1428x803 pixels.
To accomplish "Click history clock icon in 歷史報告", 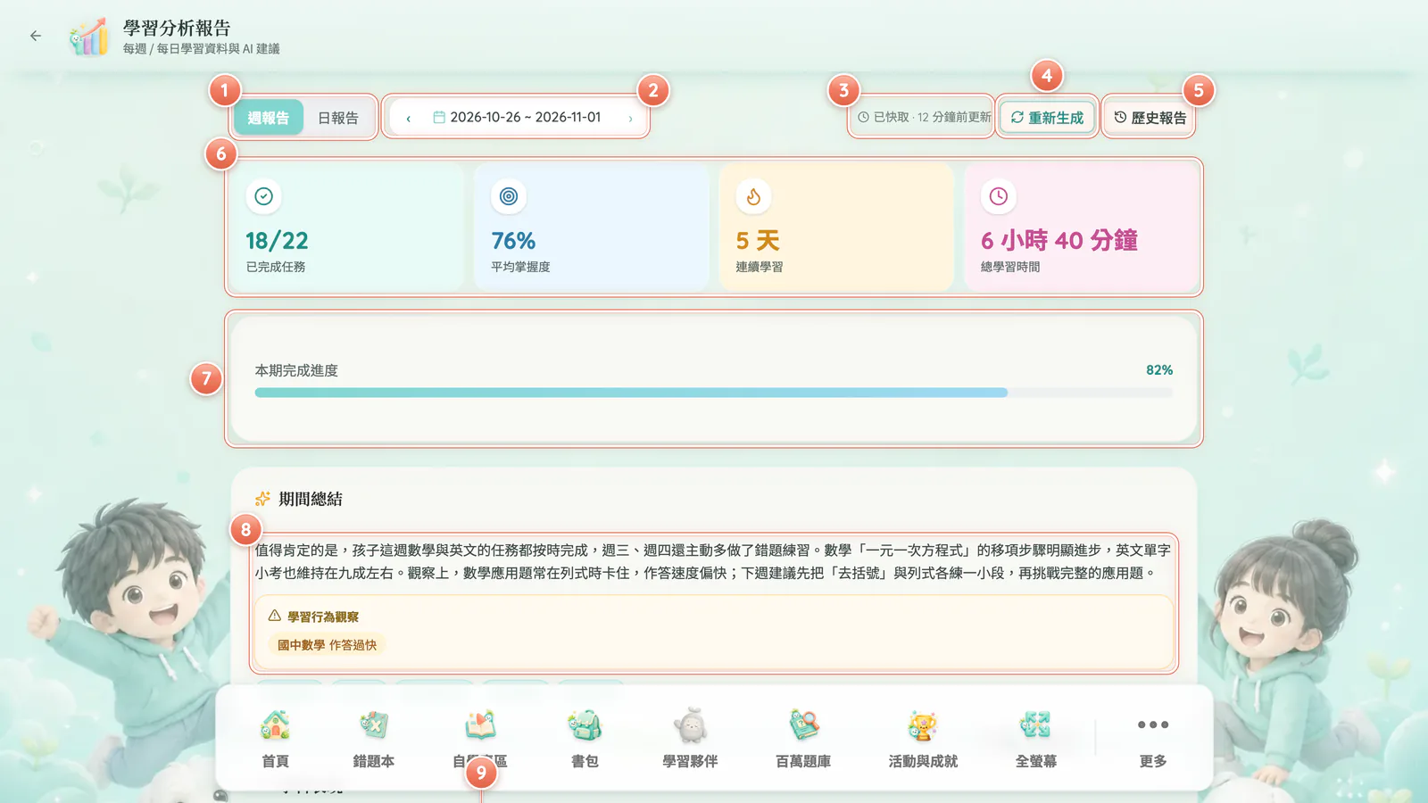I will click(x=1120, y=117).
